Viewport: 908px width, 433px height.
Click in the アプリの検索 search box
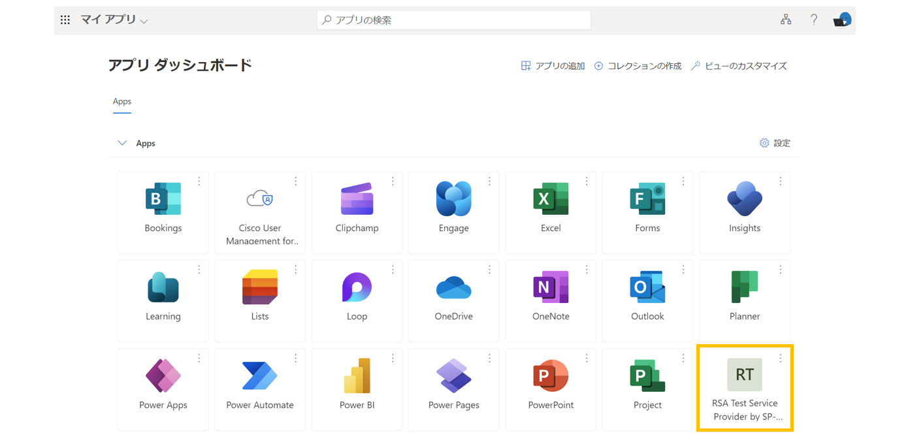[x=454, y=20]
